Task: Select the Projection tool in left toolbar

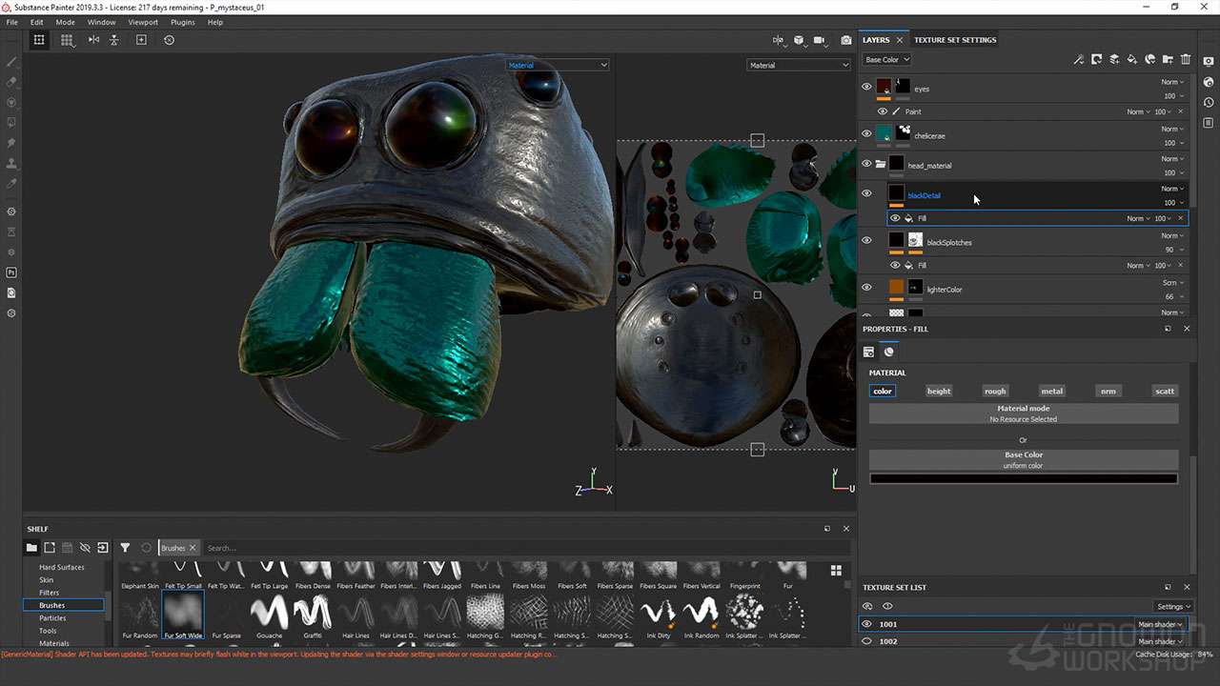Action: point(11,102)
